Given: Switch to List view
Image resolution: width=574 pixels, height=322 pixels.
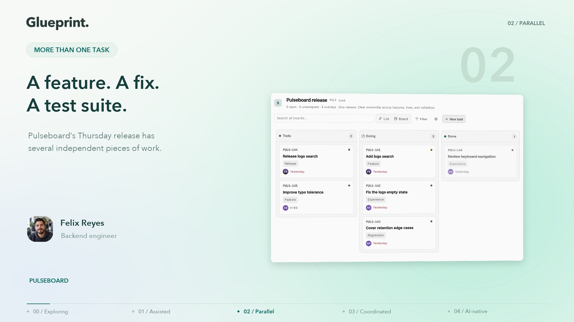Looking at the screenshot, I should 384,119.
